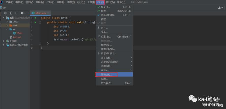This screenshot has width=226, height=109.
Task: Click the fold marker on the main method line
Action: click(40, 22)
